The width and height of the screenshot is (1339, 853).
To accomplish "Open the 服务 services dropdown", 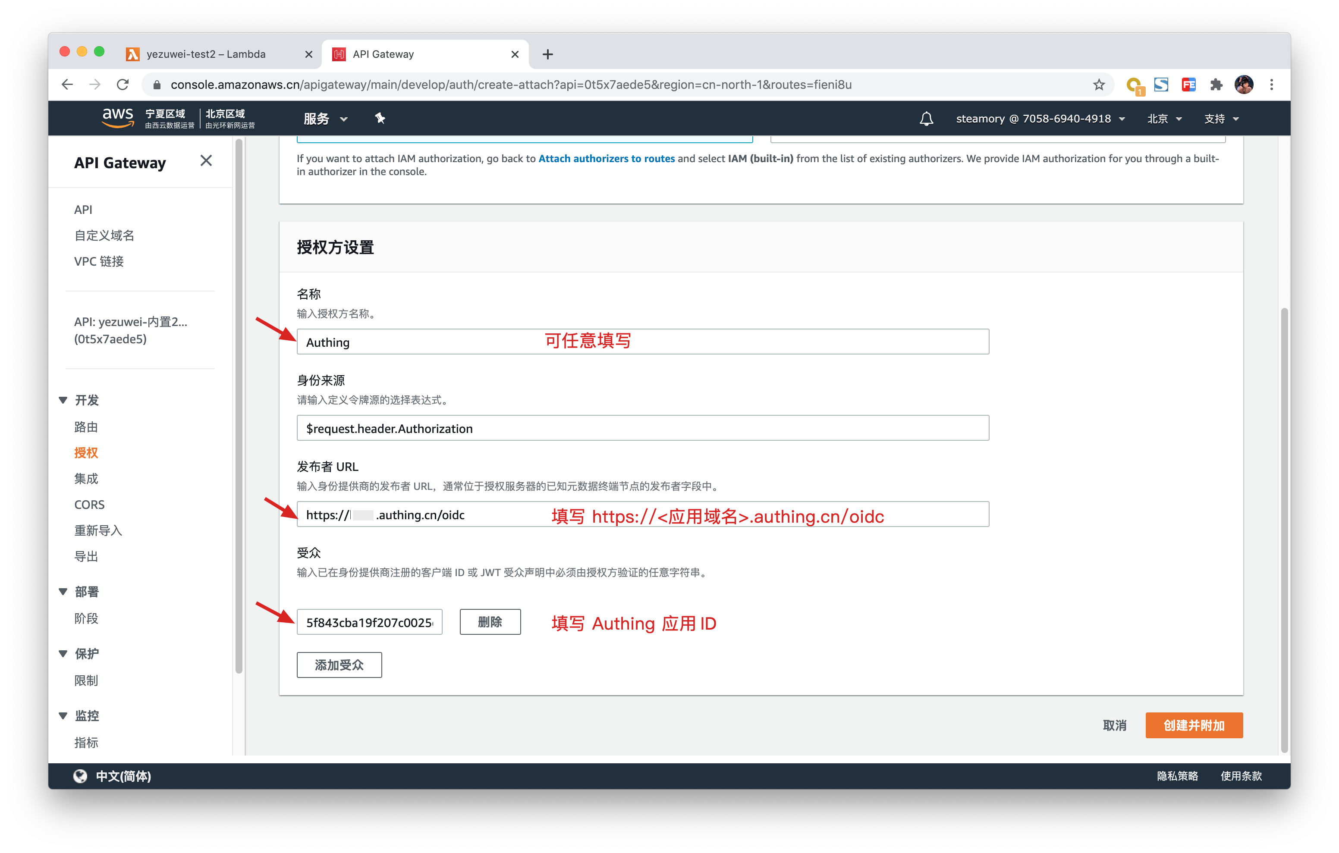I will point(325,119).
